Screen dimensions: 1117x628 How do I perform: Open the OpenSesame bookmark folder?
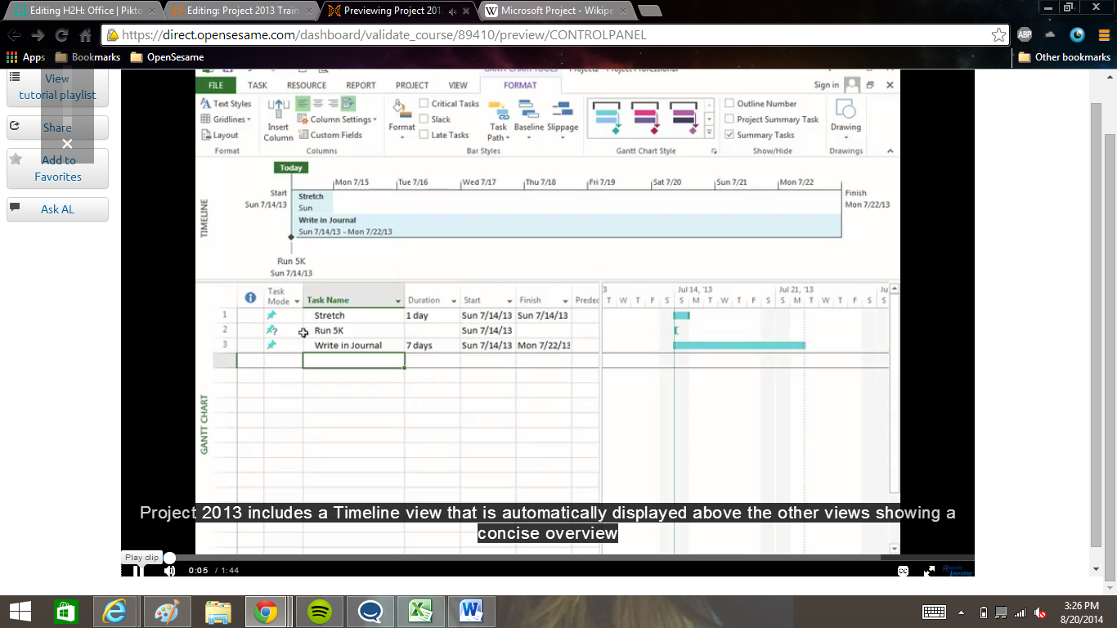[167, 57]
